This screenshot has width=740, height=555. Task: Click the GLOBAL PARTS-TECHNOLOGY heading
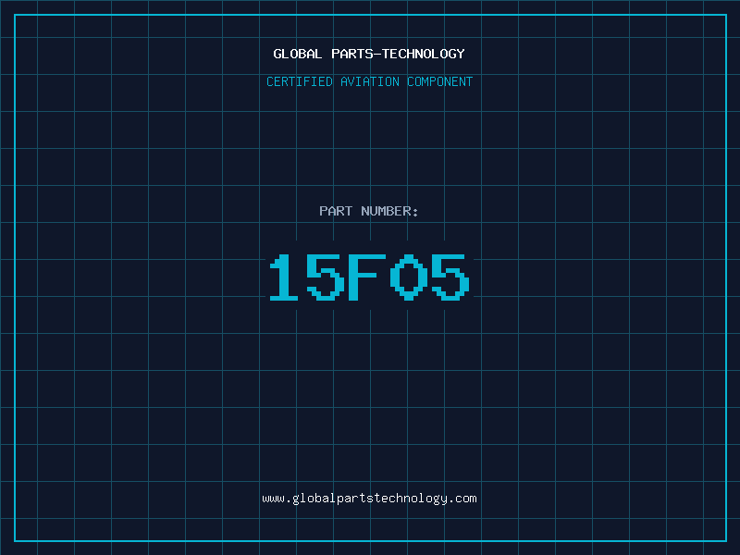tap(369, 54)
